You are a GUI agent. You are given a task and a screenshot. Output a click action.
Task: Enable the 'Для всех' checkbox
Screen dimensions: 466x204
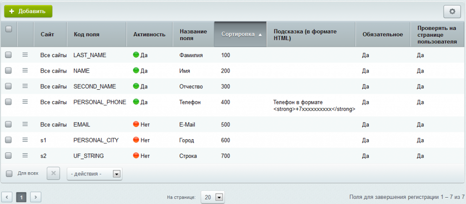click(x=9, y=174)
